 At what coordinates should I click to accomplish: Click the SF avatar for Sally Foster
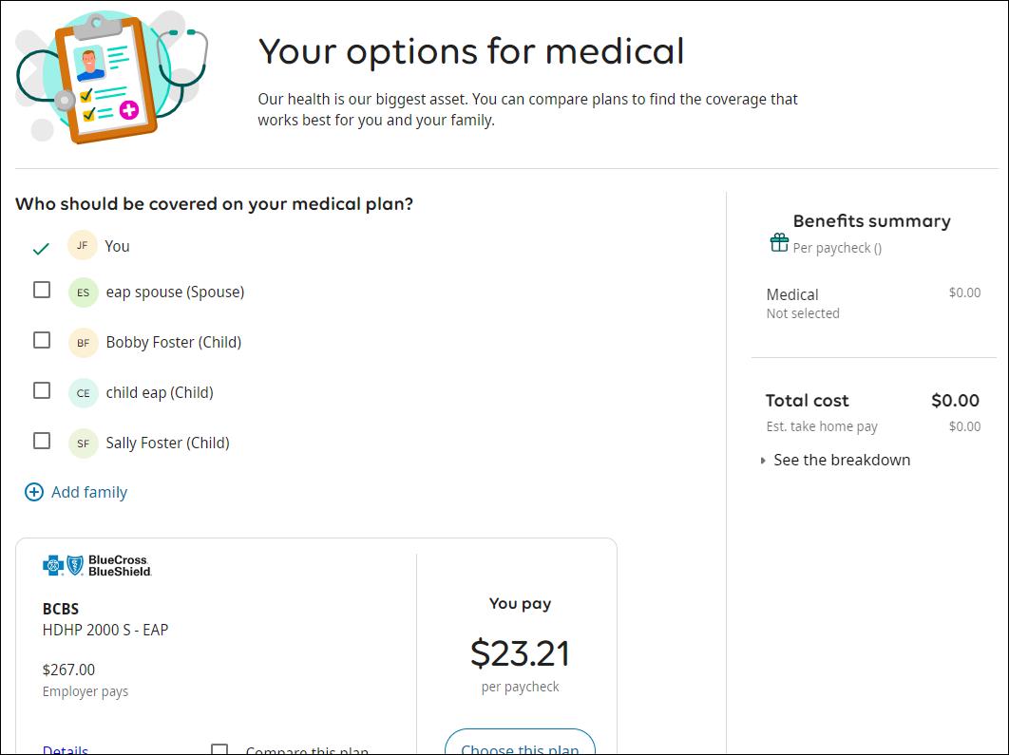83,444
